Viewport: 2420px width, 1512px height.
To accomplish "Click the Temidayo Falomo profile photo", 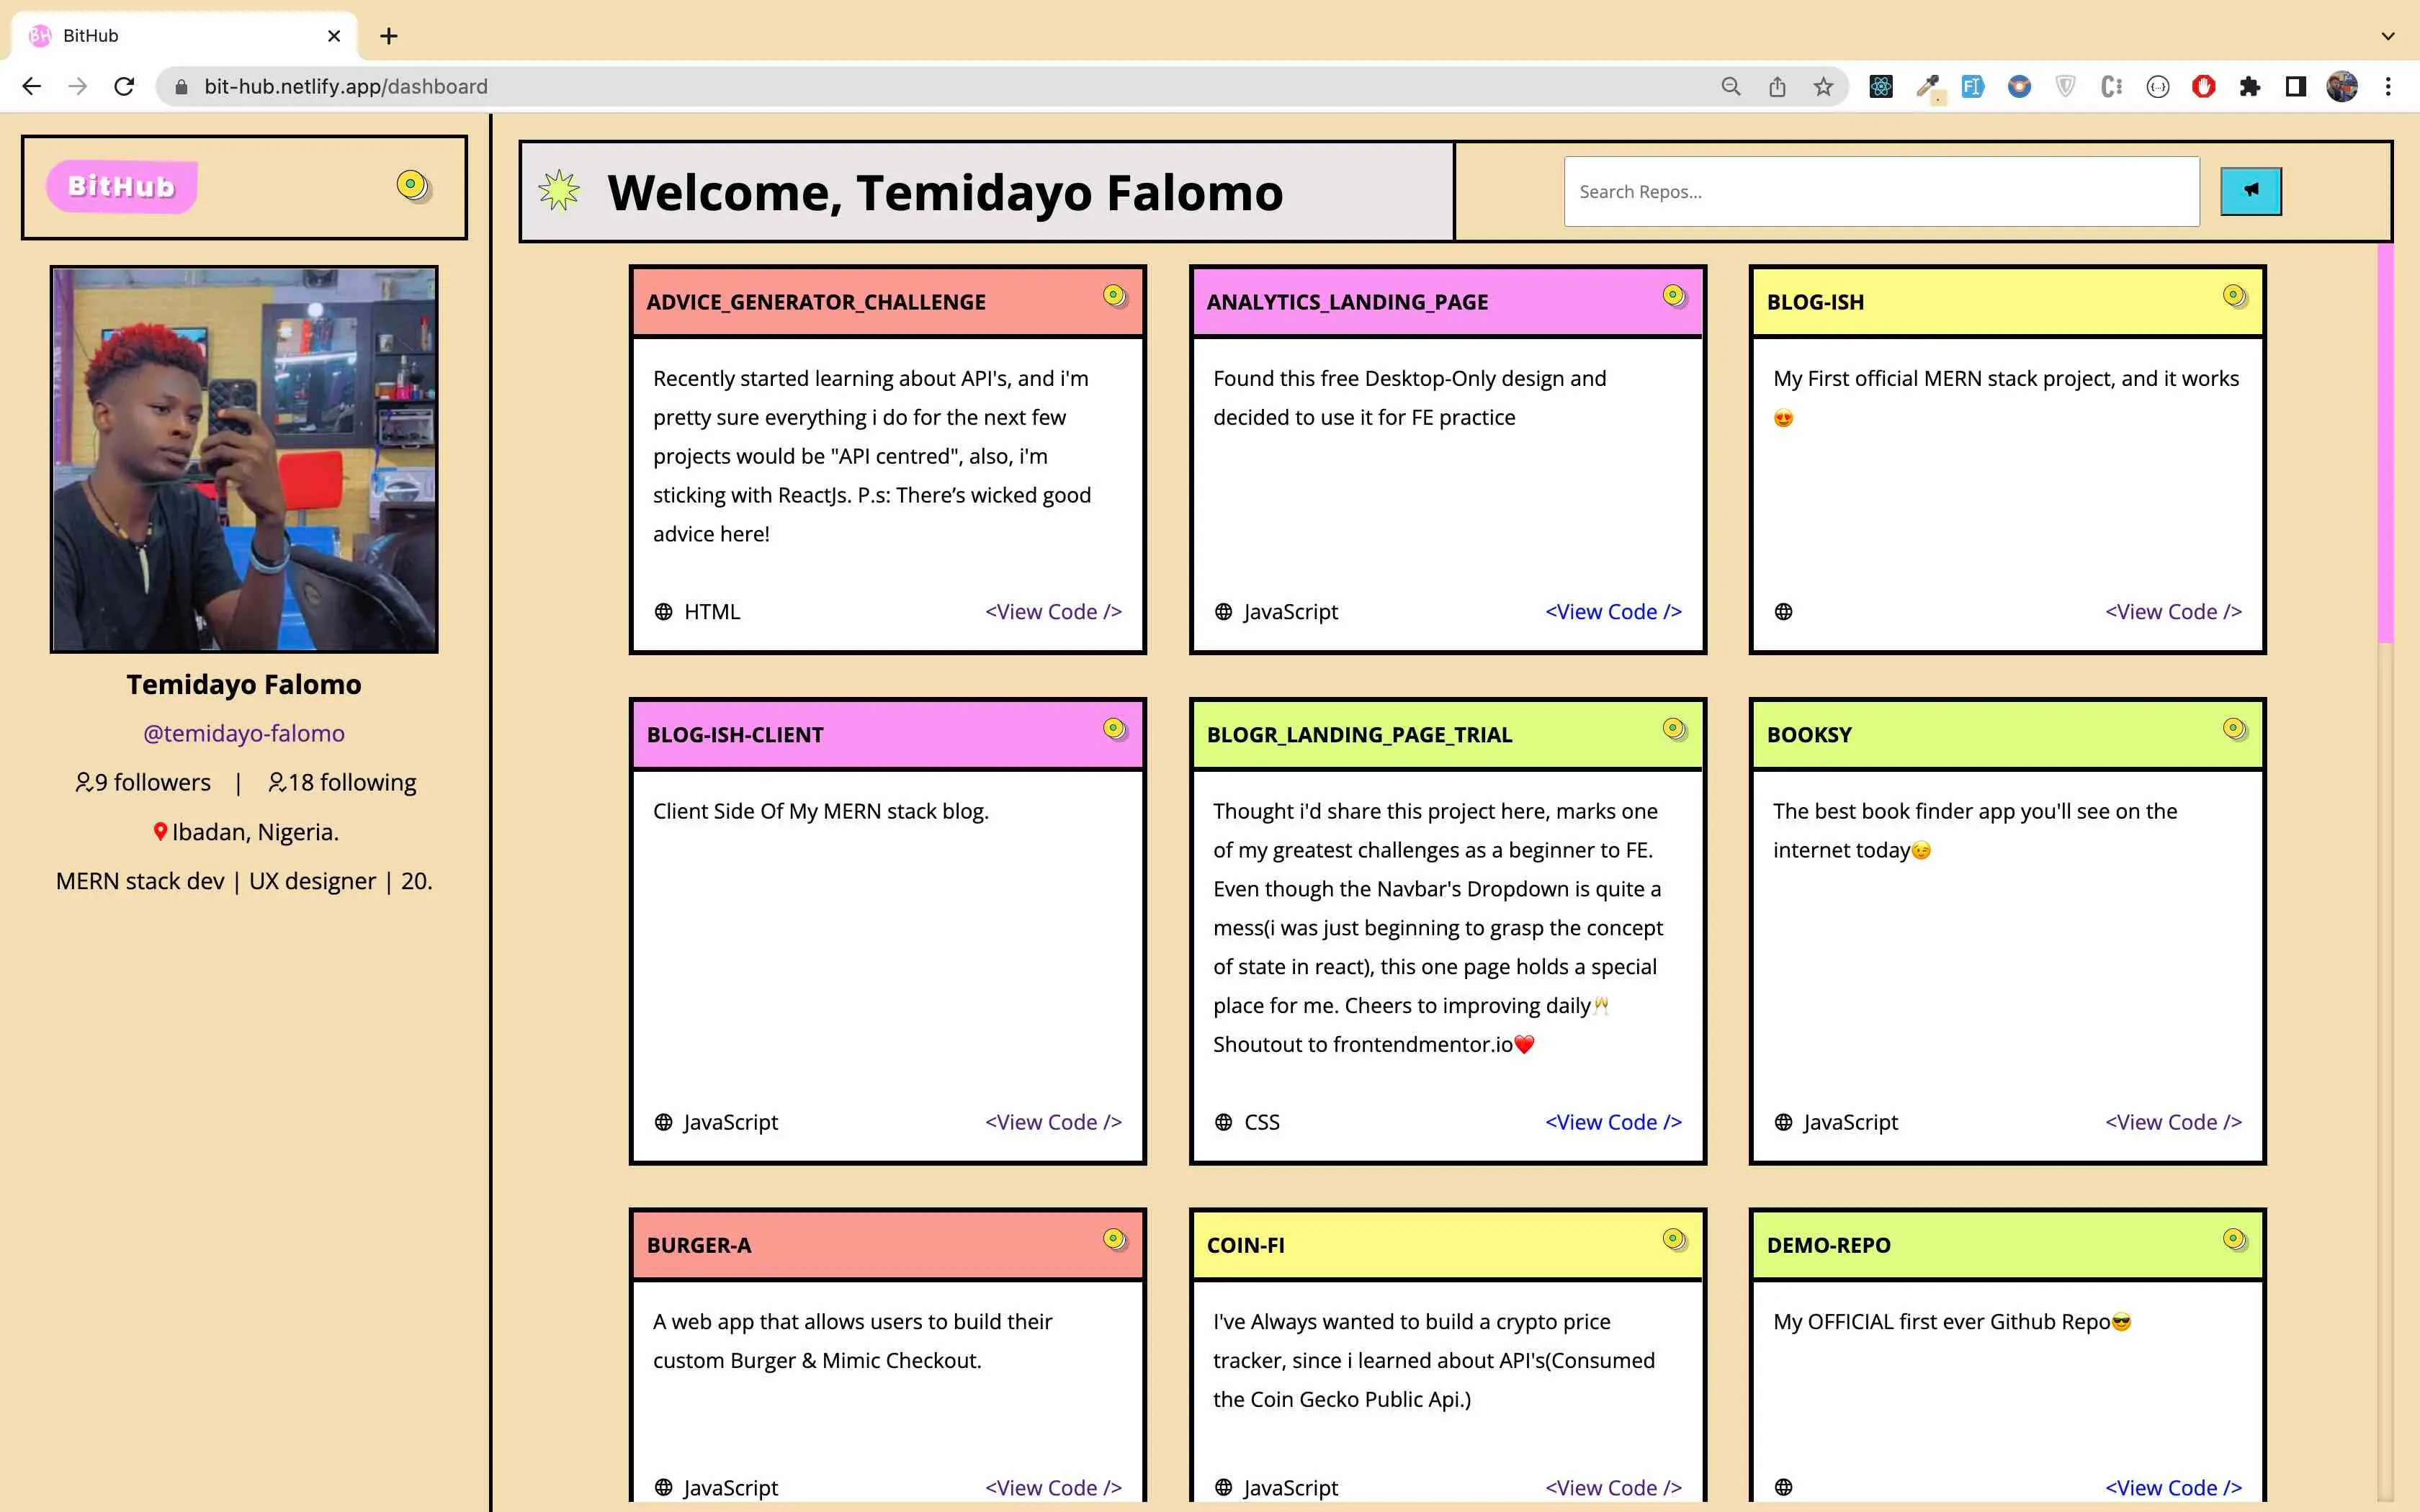I will tap(244, 459).
